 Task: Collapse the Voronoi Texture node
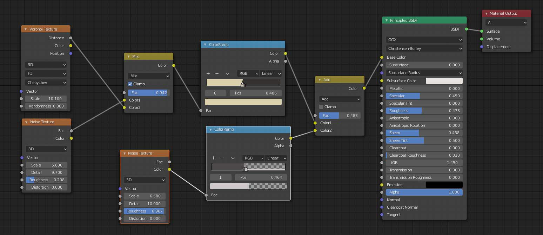click(x=25, y=29)
